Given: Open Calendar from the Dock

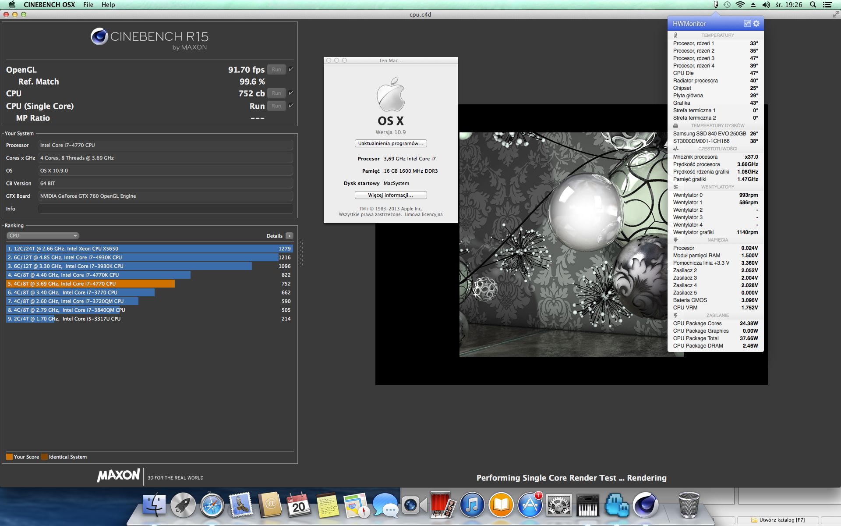Looking at the screenshot, I should click(299, 505).
